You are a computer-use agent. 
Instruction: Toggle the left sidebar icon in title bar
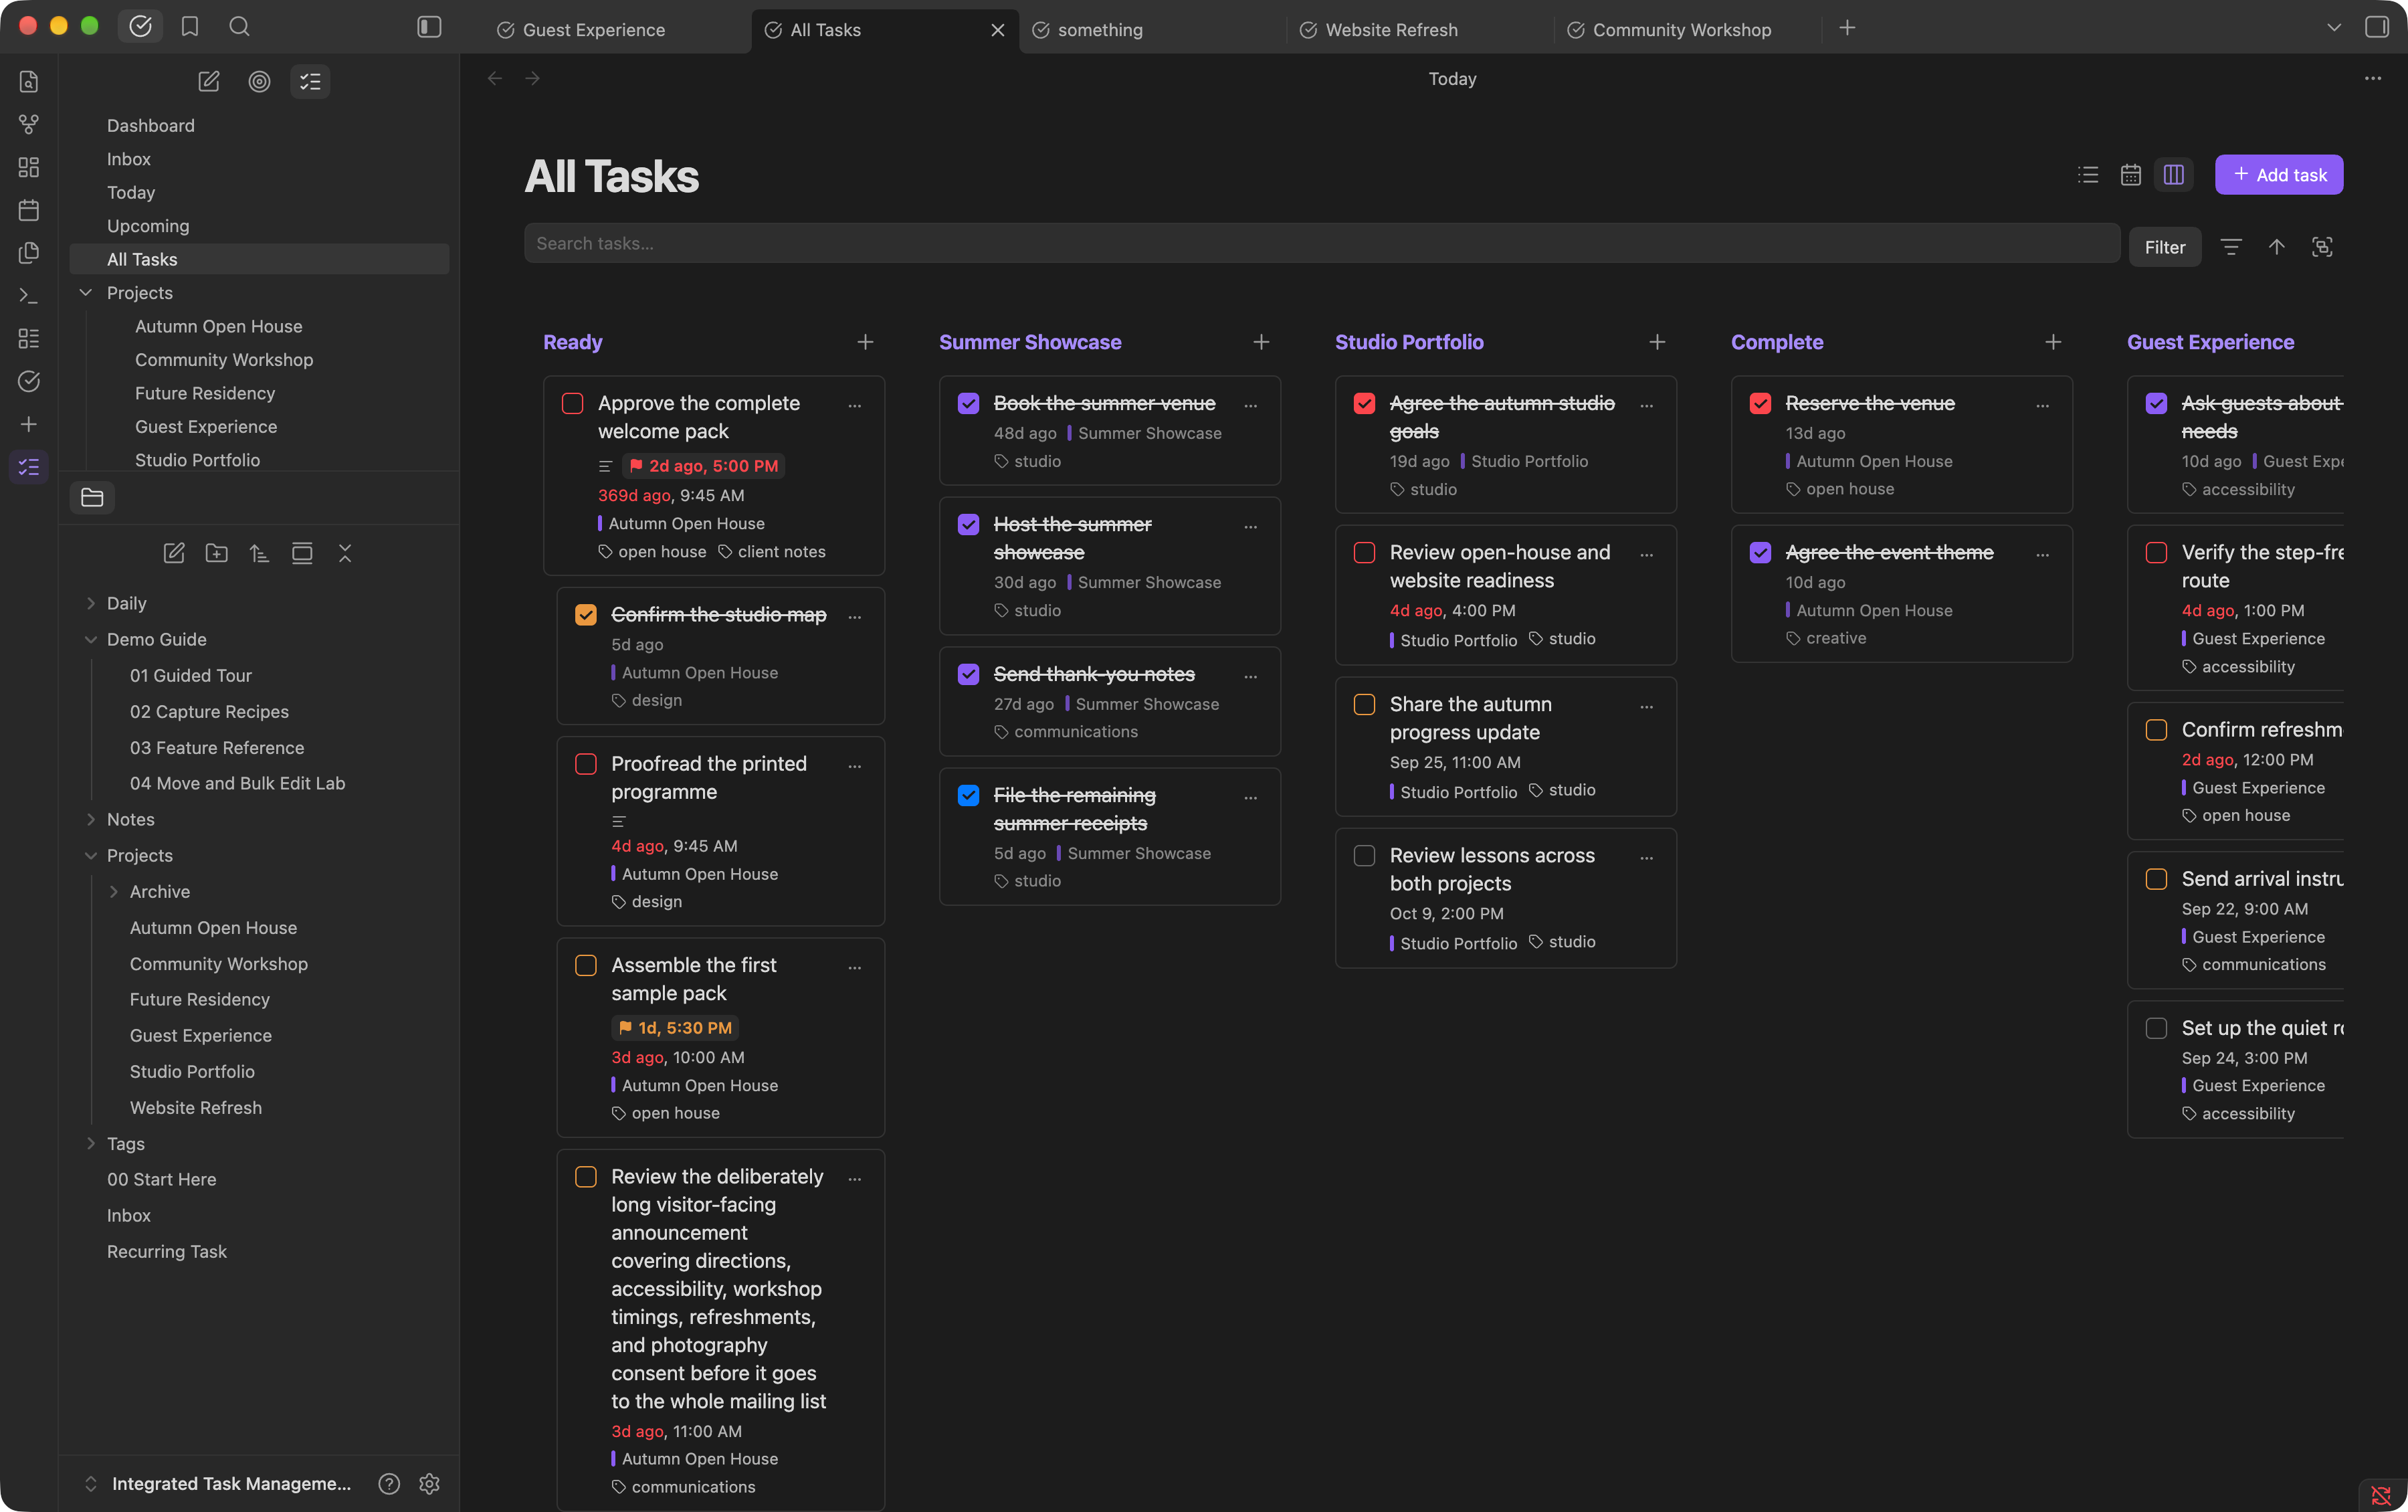coord(429,27)
